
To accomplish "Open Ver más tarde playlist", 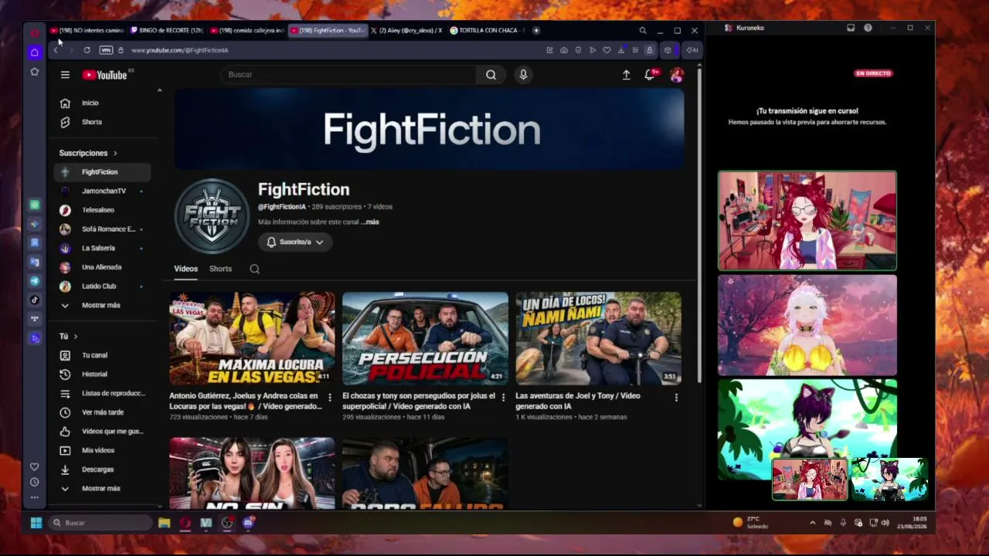I will [x=101, y=412].
